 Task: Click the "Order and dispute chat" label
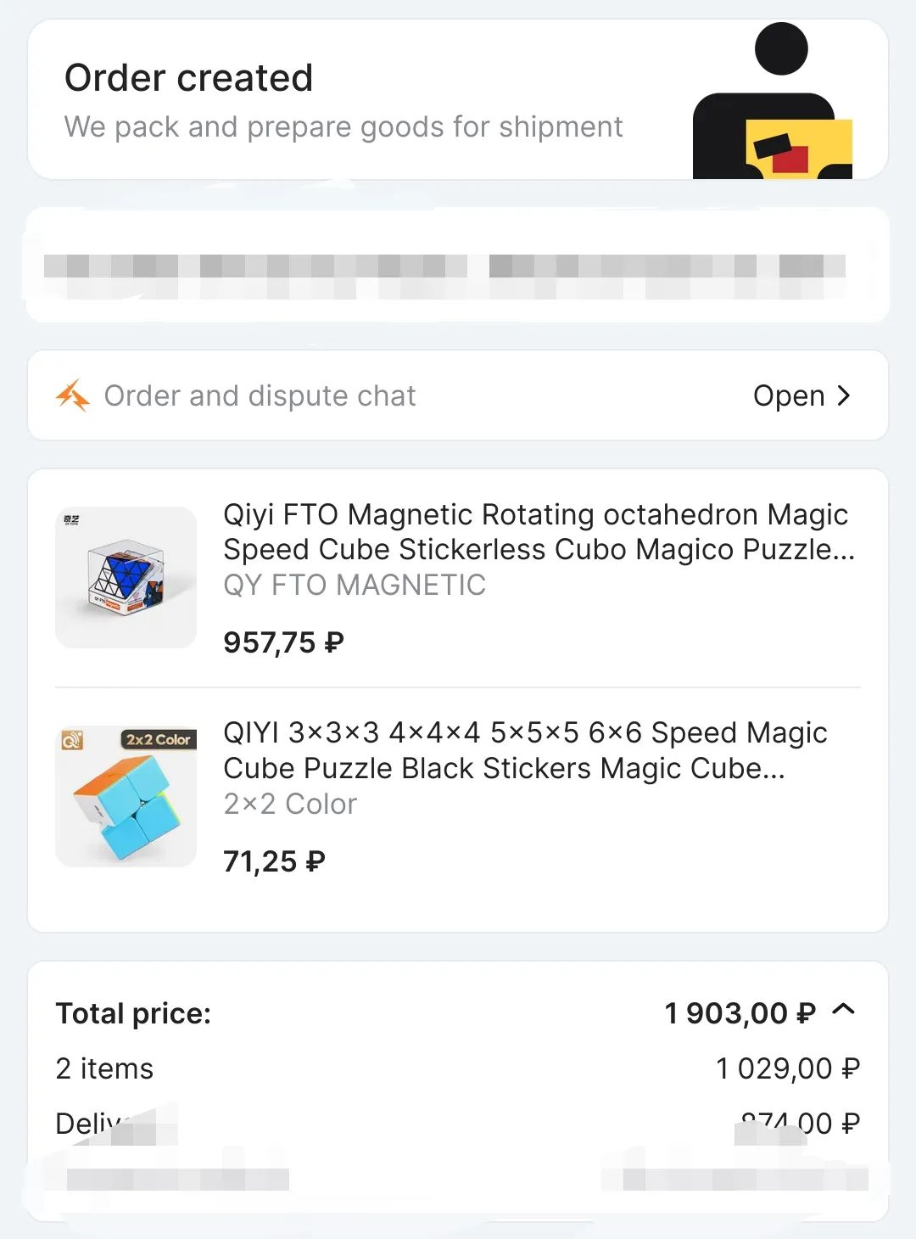tap(260, 396)
